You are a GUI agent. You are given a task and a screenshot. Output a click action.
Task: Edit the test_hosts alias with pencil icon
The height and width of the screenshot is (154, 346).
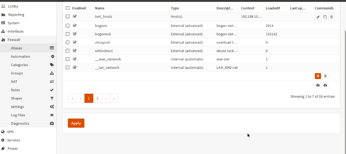click(x=318, y=17)
